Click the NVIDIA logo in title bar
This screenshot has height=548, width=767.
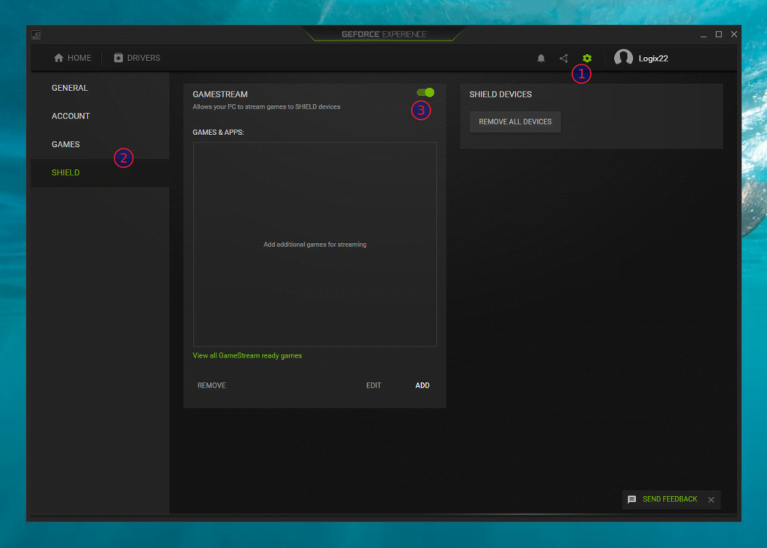click(x=36, y=34)
